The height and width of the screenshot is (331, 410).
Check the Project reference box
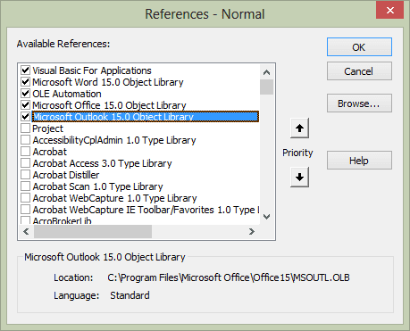tap(26, 128)
